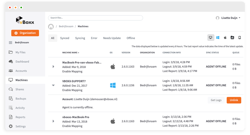Expand the vboxxs-MacBook-Pro row
250x135 pixels.
[53, 121]
